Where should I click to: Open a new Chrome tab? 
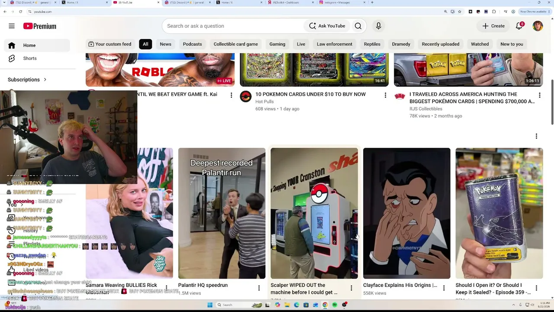click(x=372, y=3)
